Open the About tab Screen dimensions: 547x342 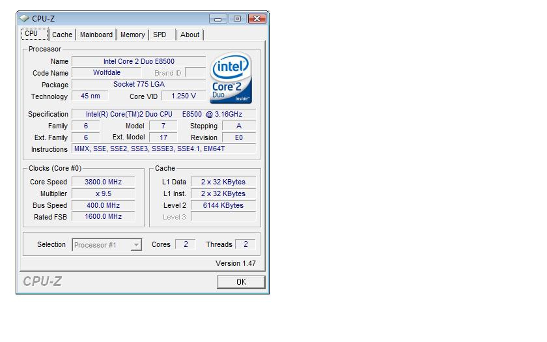click(189, 35)
